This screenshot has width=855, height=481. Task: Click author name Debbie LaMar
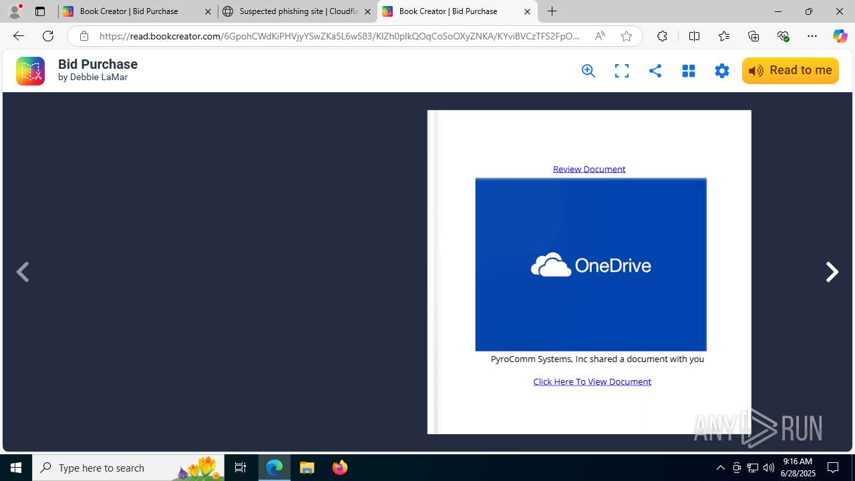pyautogui.click(x=99, y=77)
